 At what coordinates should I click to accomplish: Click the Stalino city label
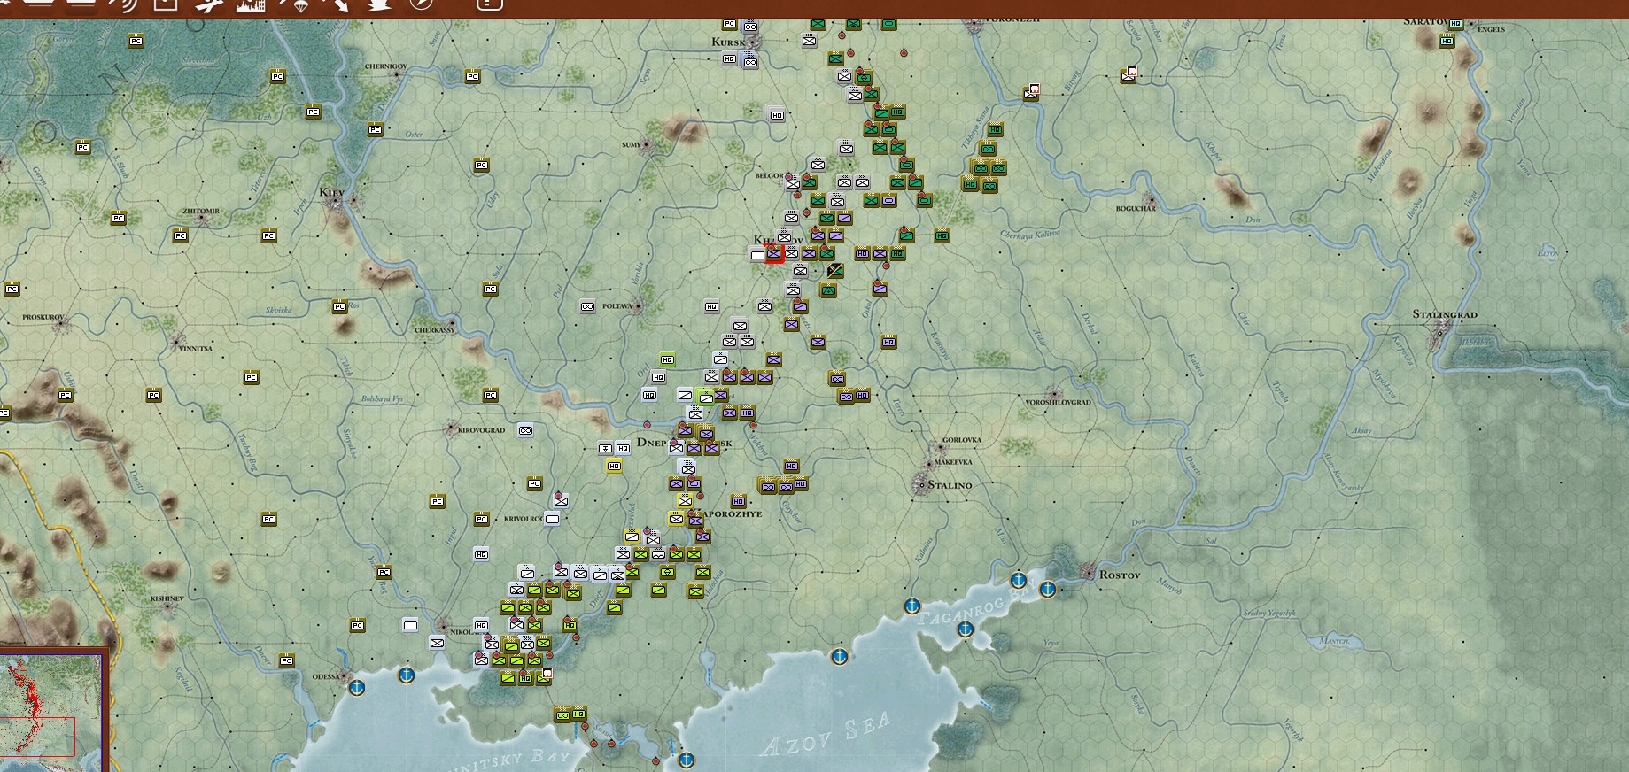point(949,485)
